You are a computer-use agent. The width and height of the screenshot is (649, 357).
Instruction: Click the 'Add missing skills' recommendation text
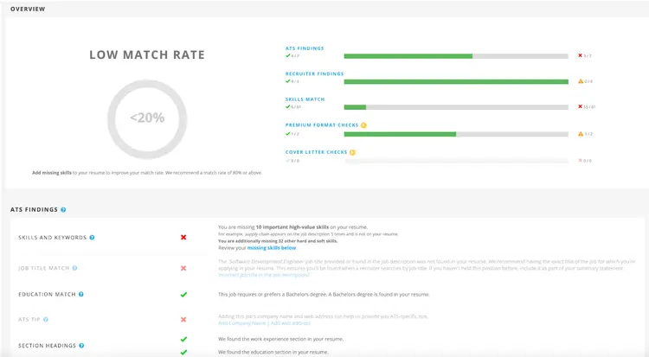click(147, 173)
